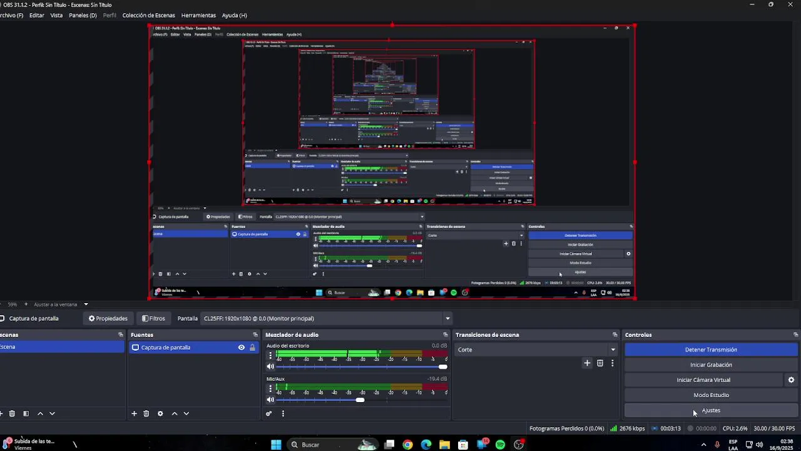Viewport: 801px width, 451px height.
Task: Open source properties gear in Fuentes toolbar
Action: tap(160, 413)
